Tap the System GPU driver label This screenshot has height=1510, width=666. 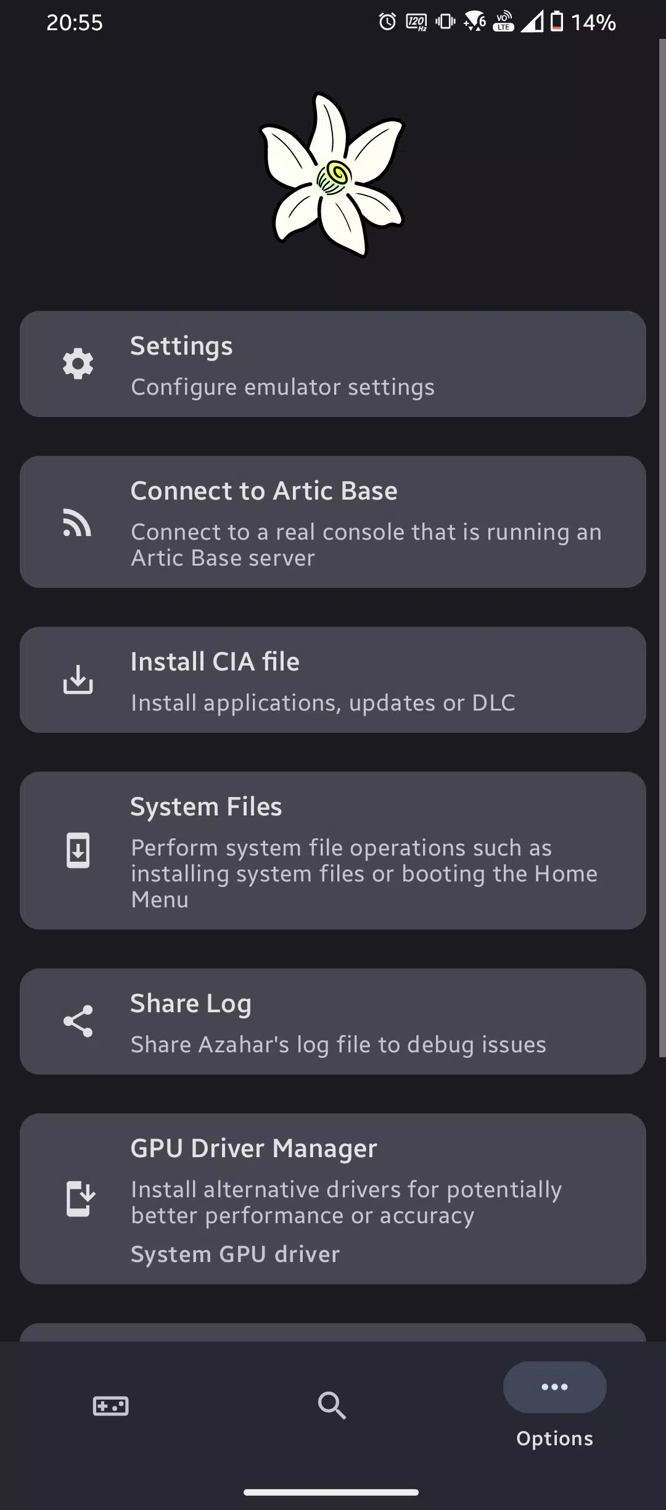pos(234,1253)
